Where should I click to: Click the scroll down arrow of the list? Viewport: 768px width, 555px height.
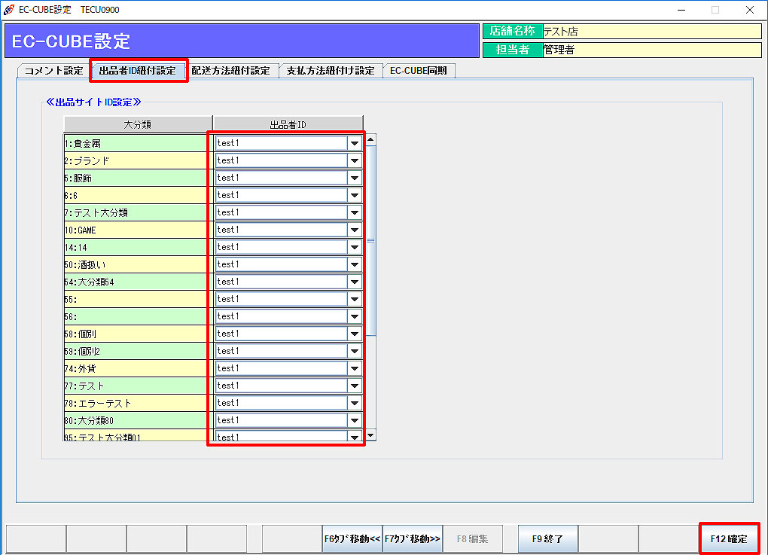pyautogui.click(x=370, y=435)
